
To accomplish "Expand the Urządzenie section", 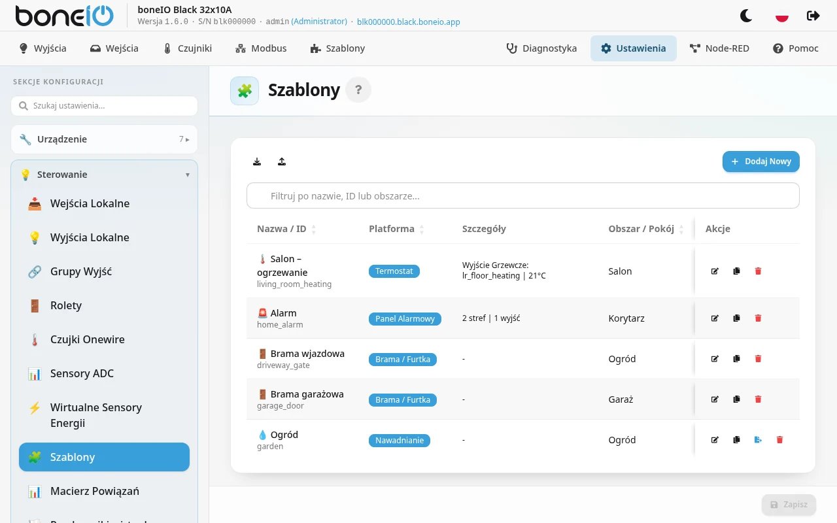I will tap(104, 139).
